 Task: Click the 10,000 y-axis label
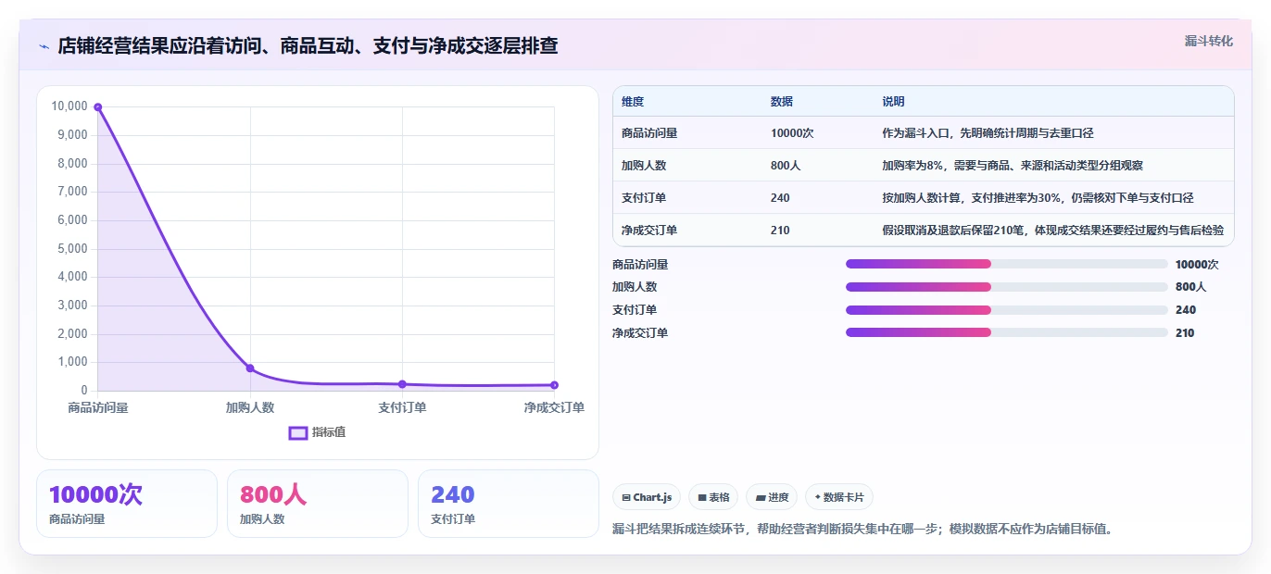[x=69, y=106]
